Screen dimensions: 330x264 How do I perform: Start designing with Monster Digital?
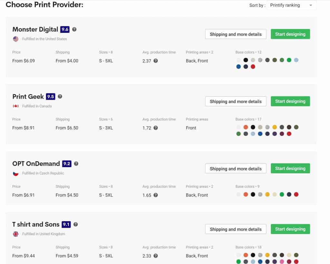tap(290, 34)
